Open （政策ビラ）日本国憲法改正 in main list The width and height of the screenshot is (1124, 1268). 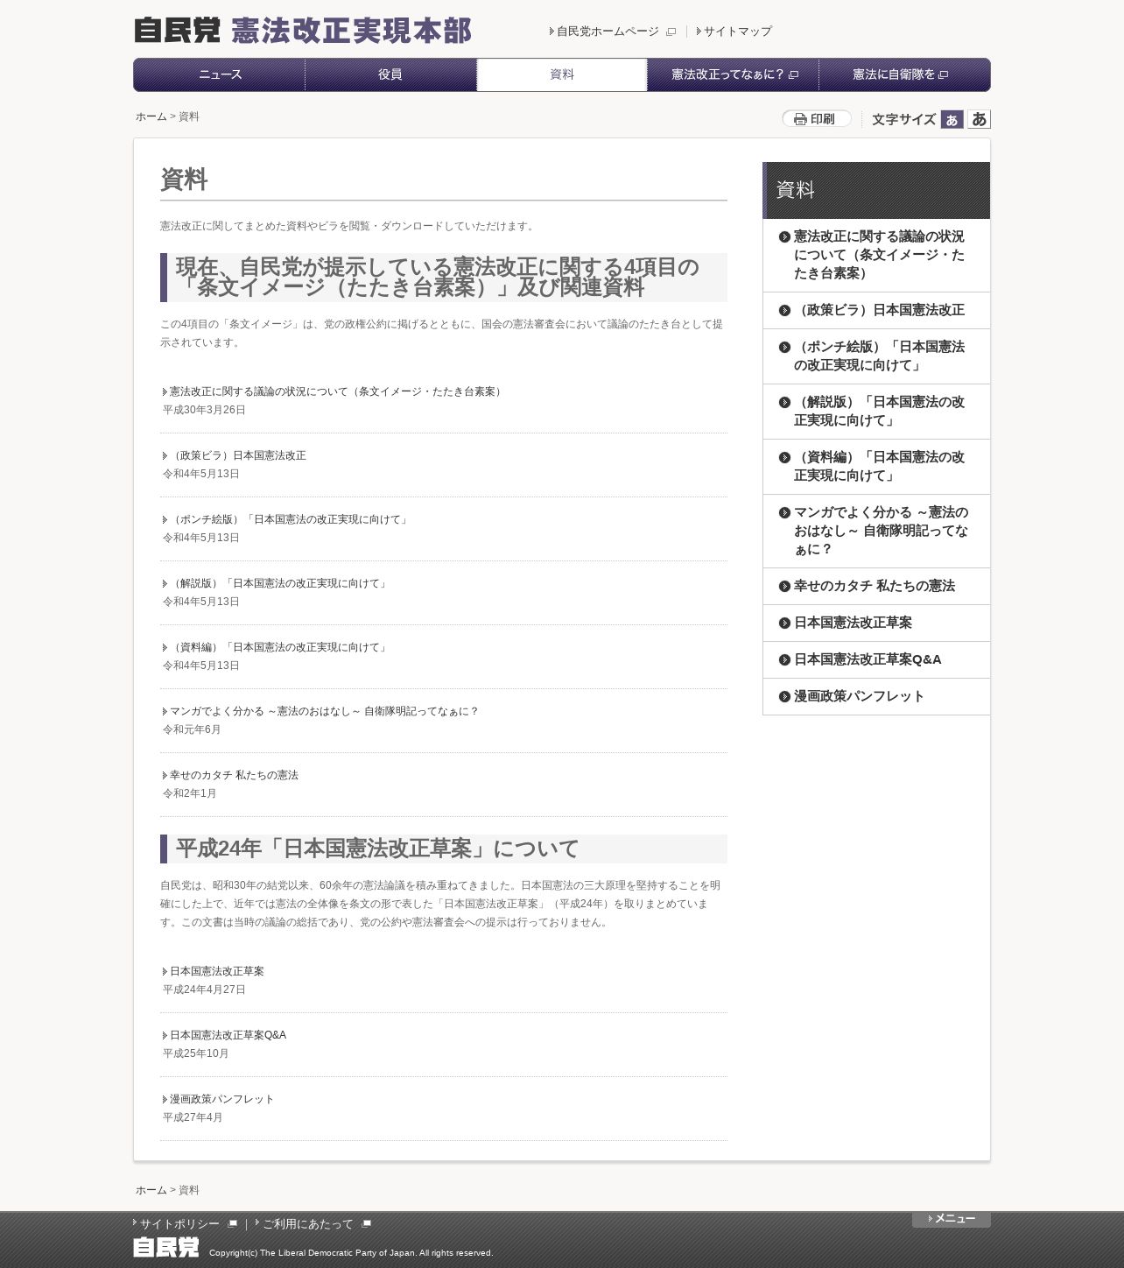coord(238,455)
